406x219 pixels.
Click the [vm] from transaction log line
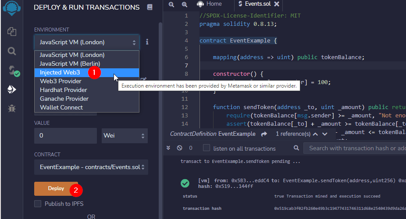pos(302,180)
